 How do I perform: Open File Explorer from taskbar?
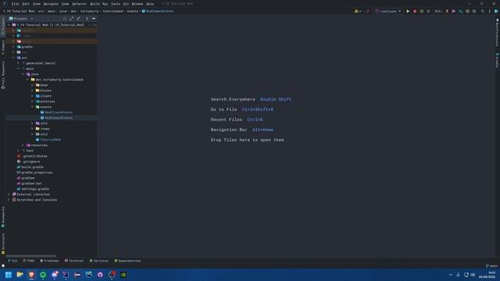coord(20,275)
